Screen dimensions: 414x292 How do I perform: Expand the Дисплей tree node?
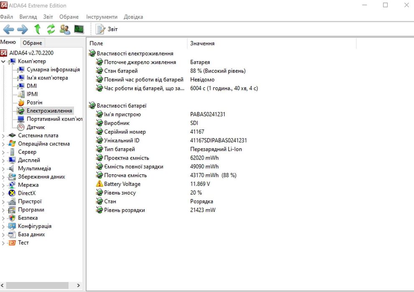[3, 160]
